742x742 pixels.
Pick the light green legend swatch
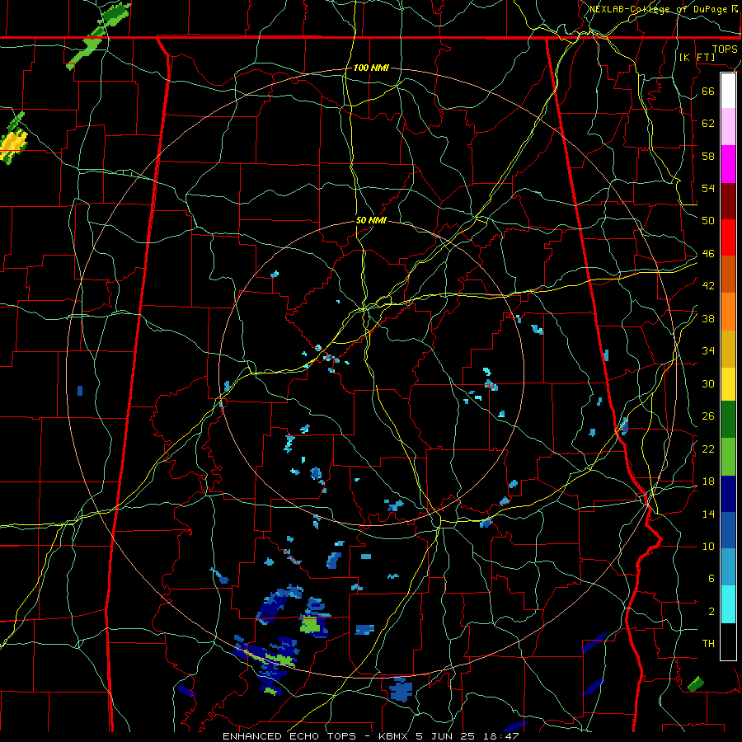(x=728, y=457)
